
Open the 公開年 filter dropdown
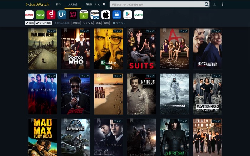pos(76,23)
